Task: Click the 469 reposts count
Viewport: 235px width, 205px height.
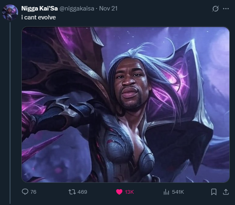Action: tap(82, 192)
